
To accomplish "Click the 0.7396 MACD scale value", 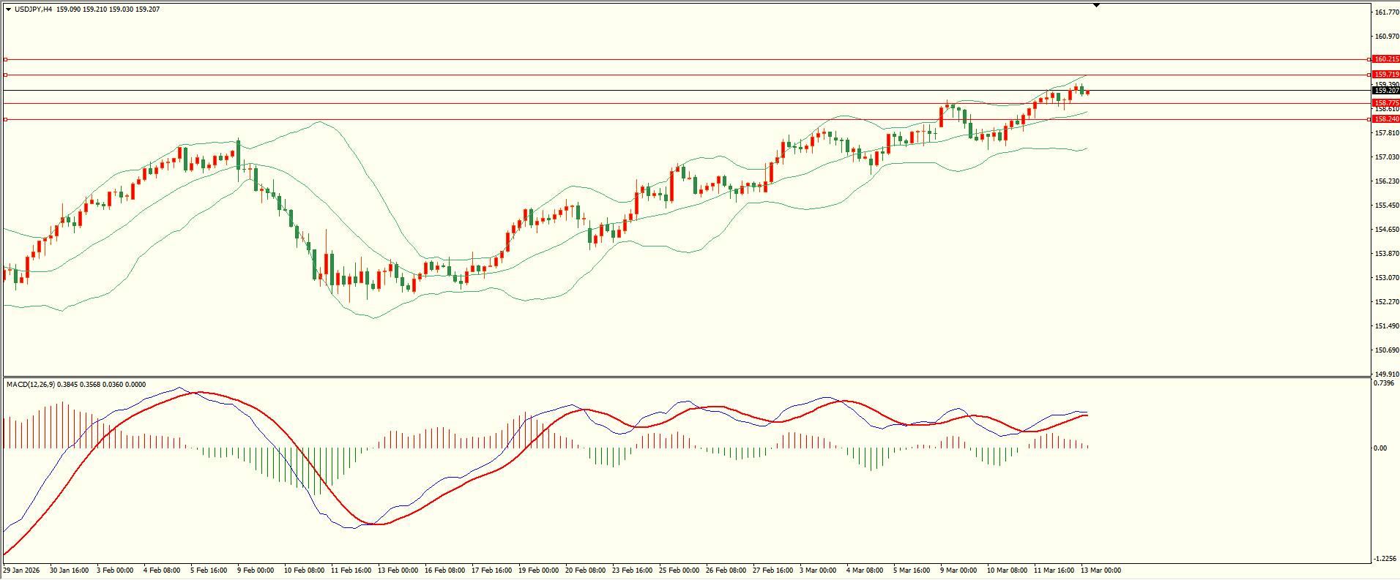I will (1384, 383).
